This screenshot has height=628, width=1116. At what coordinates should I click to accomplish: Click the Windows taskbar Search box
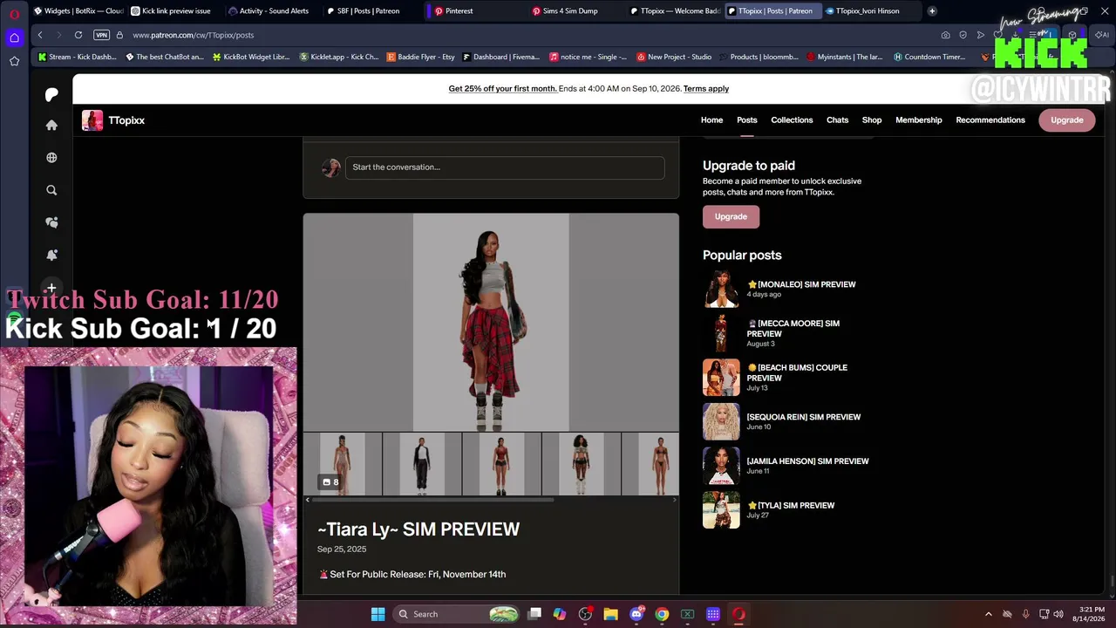click(455, 614)
